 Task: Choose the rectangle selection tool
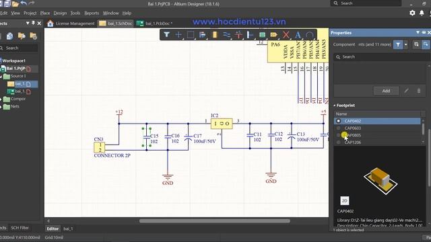coord(191,35)
